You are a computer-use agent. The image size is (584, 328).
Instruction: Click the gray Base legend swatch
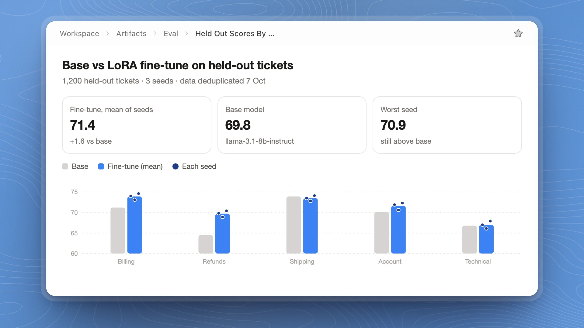tap(65, 166)
